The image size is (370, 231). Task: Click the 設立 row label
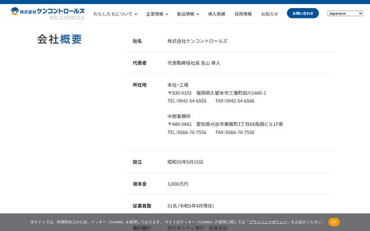click(137, 162)
